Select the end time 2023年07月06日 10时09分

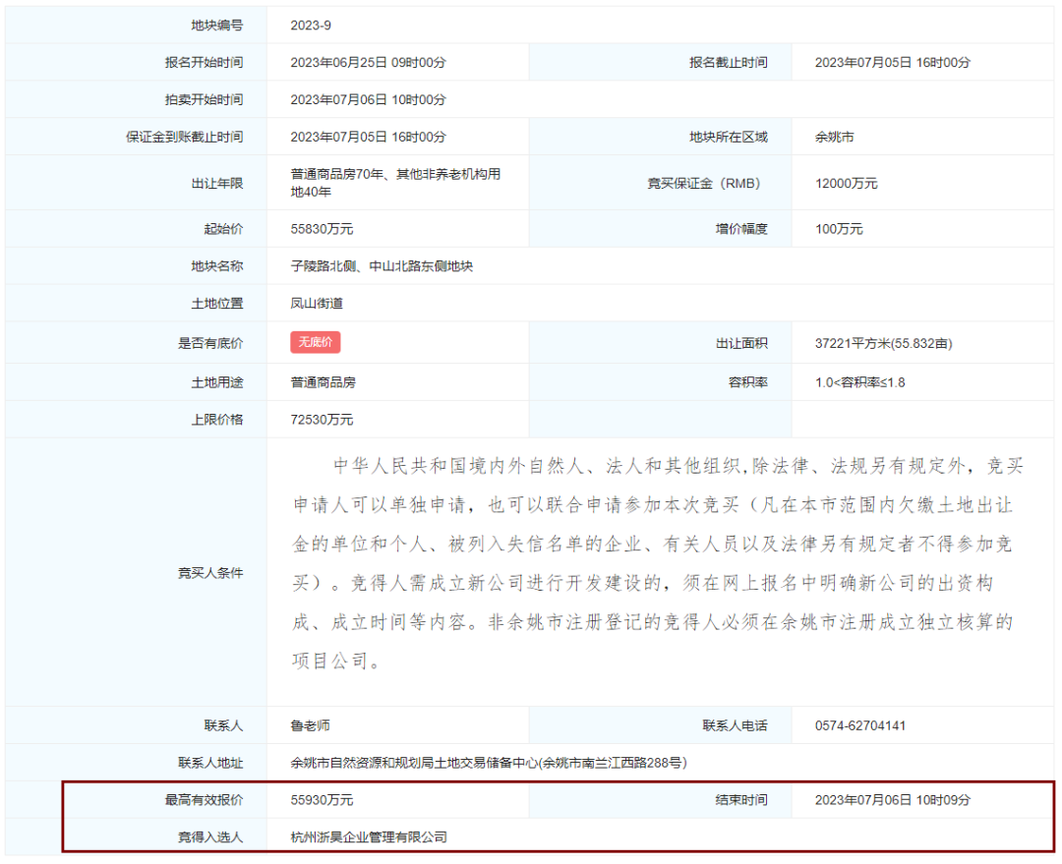tap(893, 800)
